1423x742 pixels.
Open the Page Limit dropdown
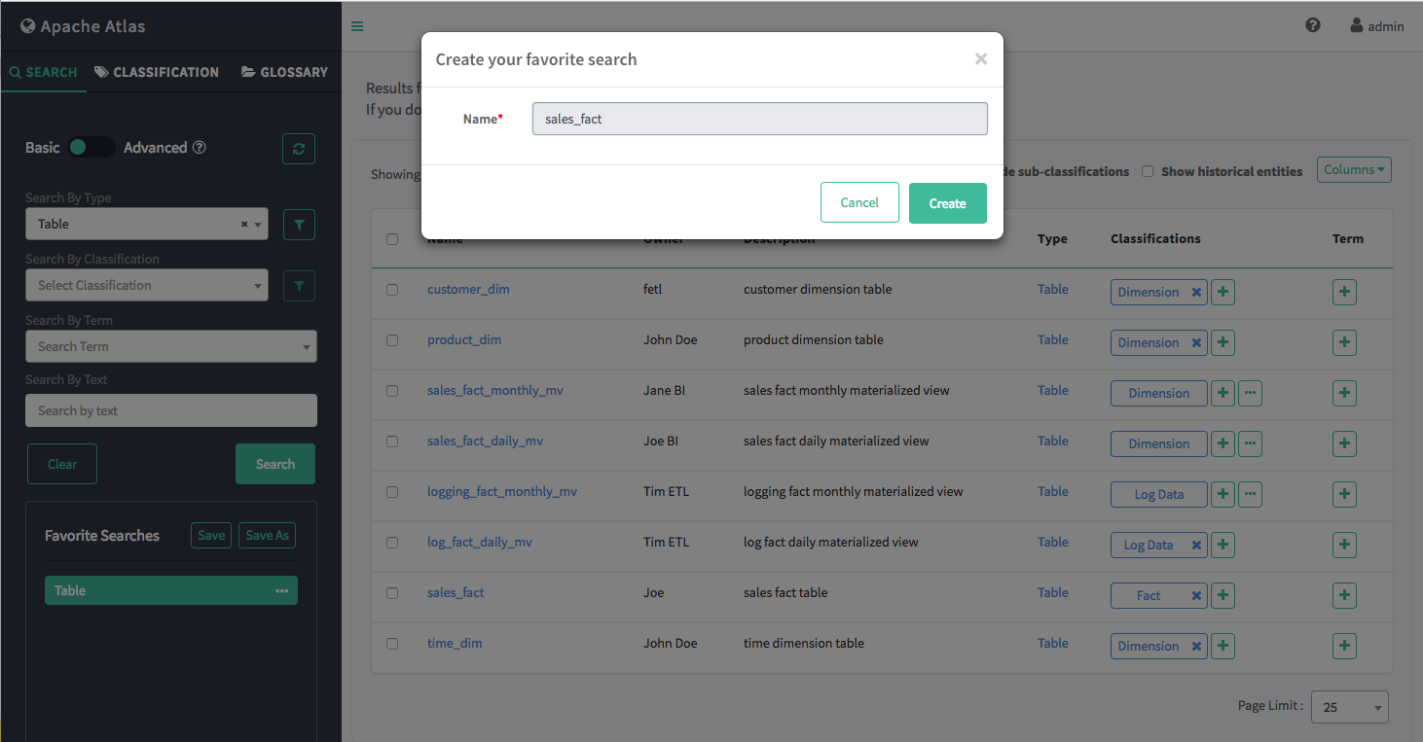(x=1349, y=707)
